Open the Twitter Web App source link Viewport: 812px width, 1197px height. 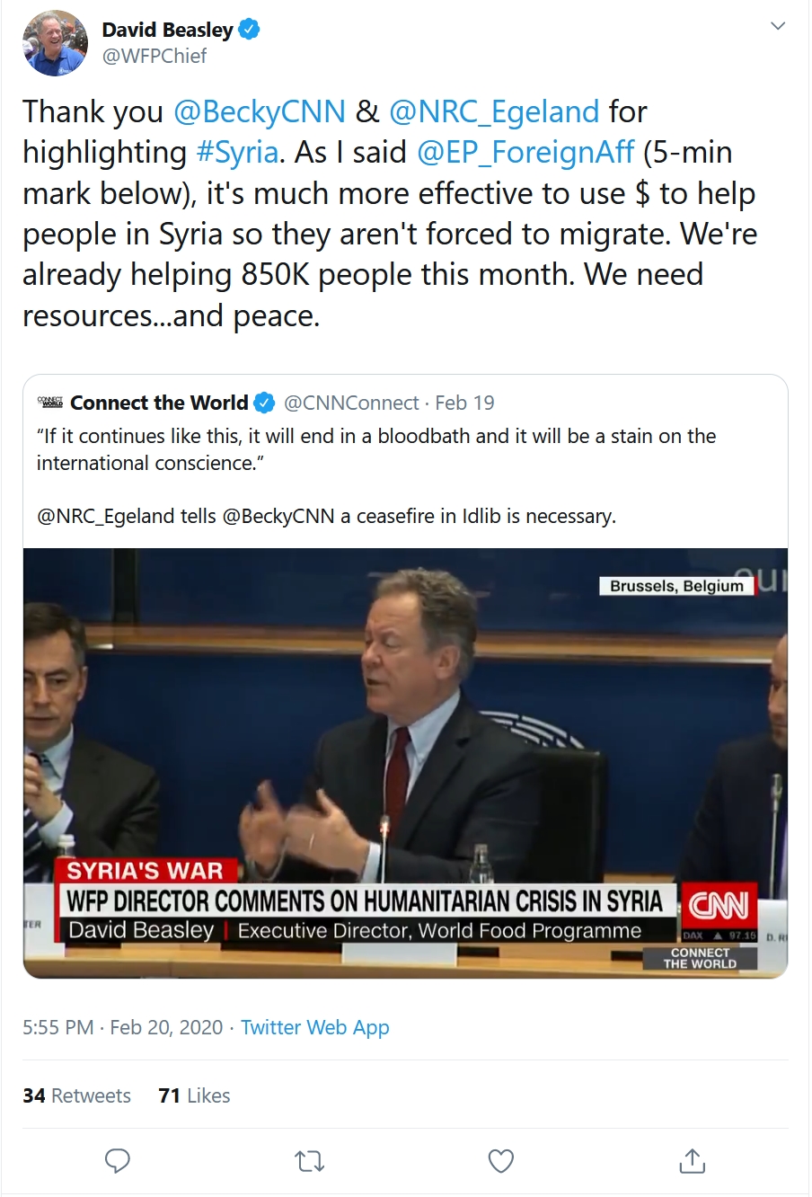315,1027
